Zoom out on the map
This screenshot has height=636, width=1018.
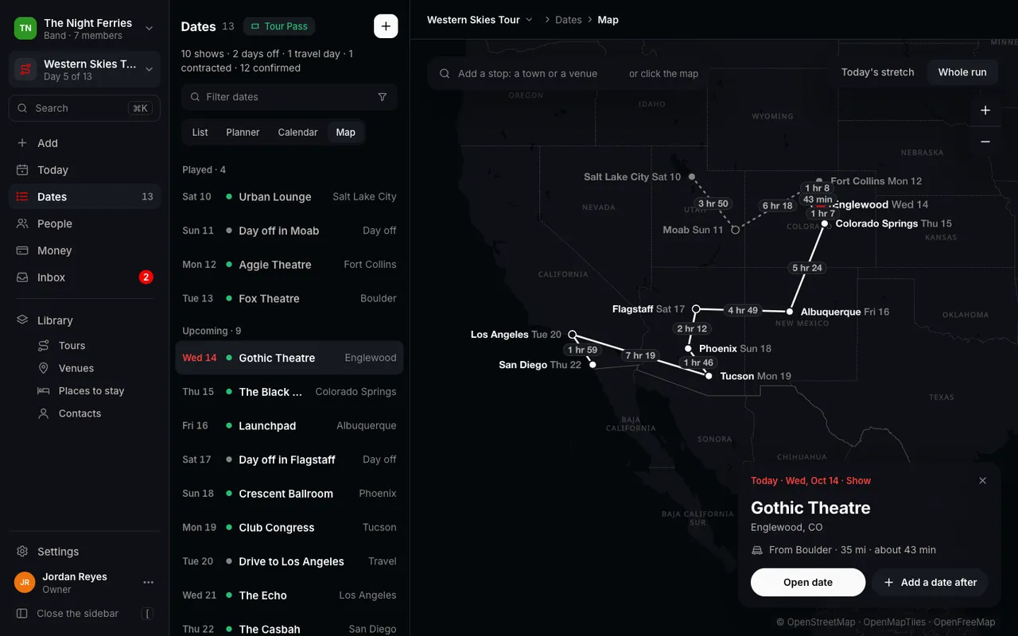point(985,142)
